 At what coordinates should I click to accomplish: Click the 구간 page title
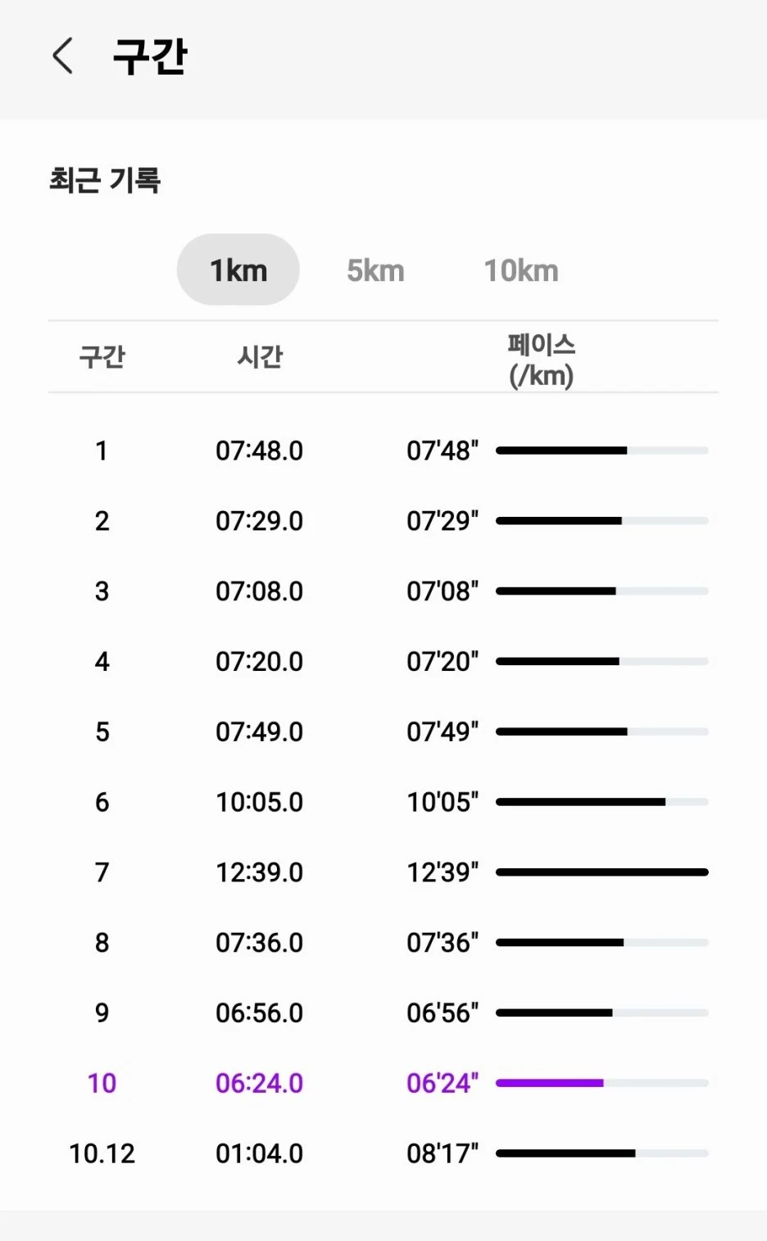[x=150, y=56]
